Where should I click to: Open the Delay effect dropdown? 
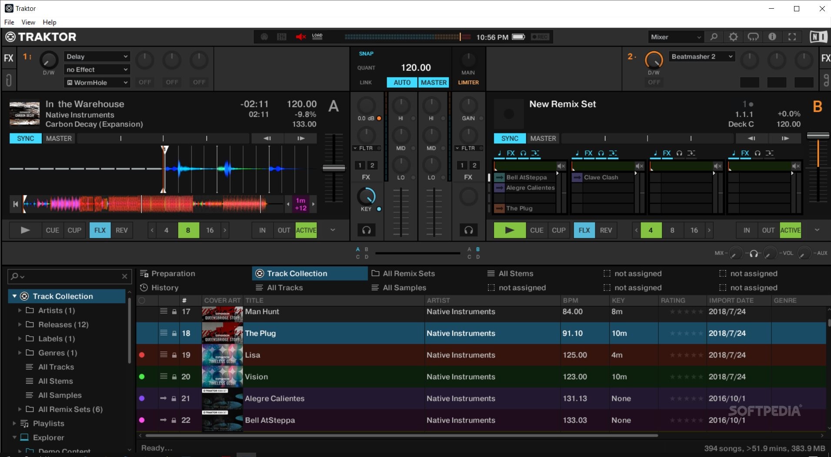[97, 56]
